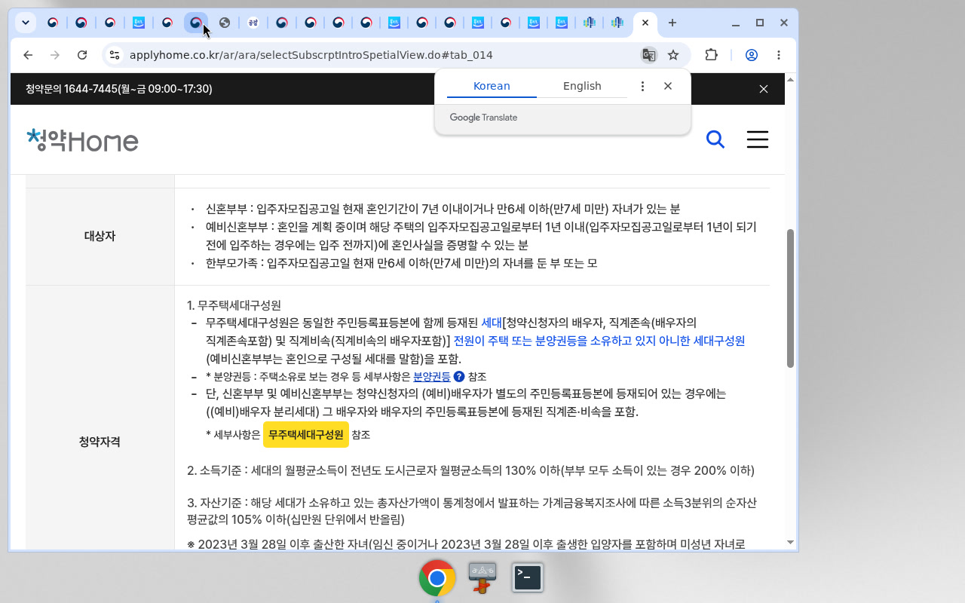Click the 예비신혼부부 eligibility bullet line
965x603 pixels.
tap(481, 236)
